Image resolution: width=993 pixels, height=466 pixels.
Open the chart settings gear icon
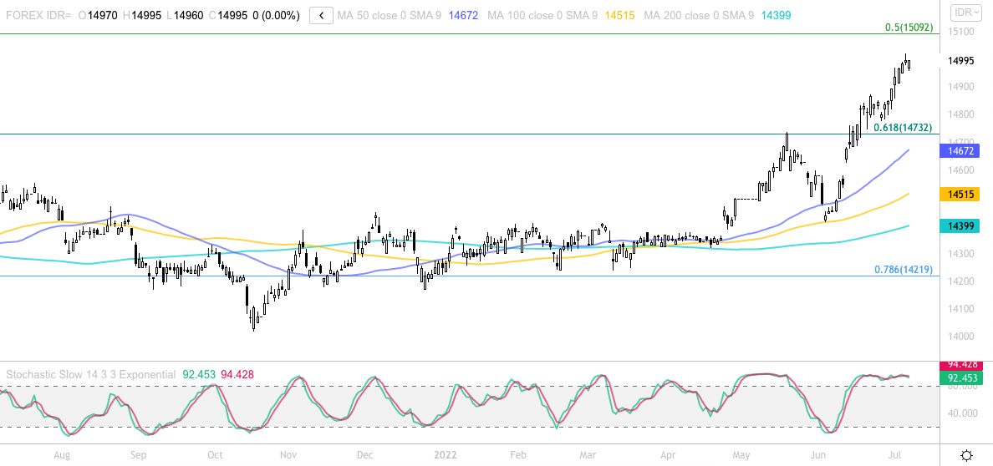pos(966,455)
